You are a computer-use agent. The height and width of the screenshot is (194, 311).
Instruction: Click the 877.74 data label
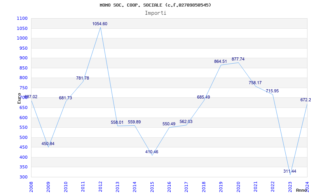point(238,59)
